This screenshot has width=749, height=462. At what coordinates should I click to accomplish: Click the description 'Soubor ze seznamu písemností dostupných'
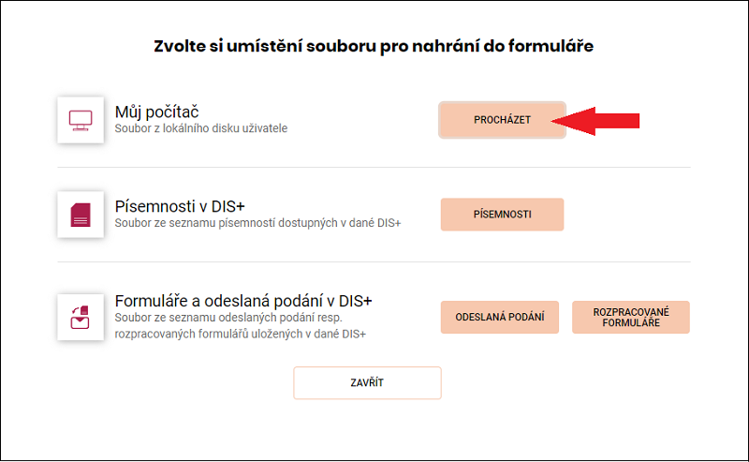click(x=227, y=223)
